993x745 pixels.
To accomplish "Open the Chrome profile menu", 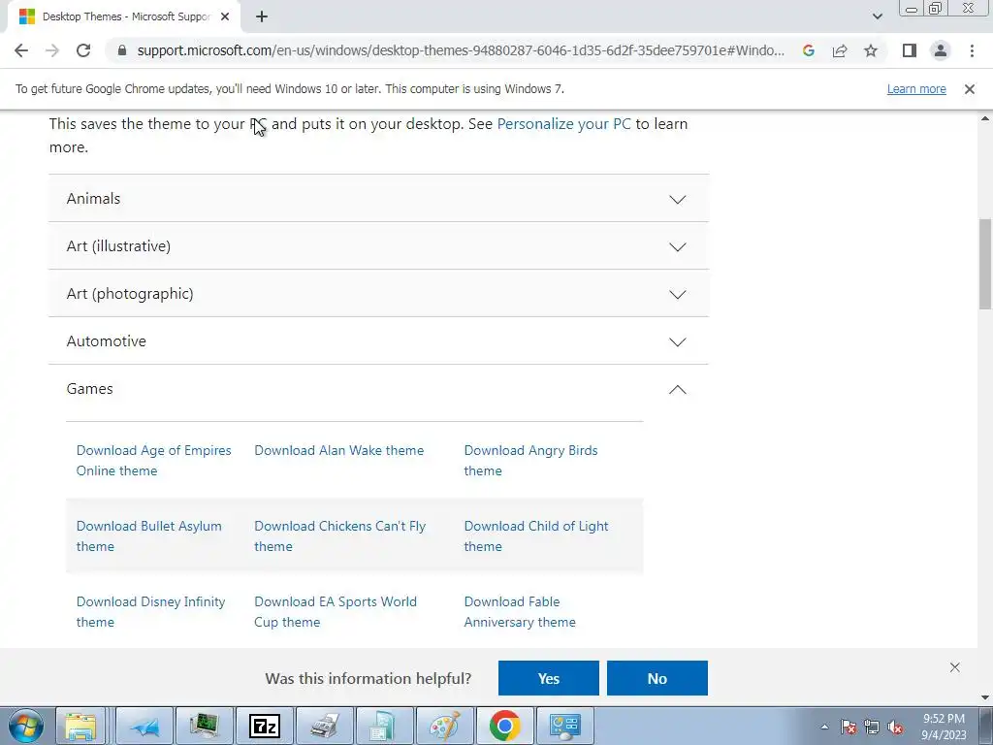I will (x=941, y=50).
